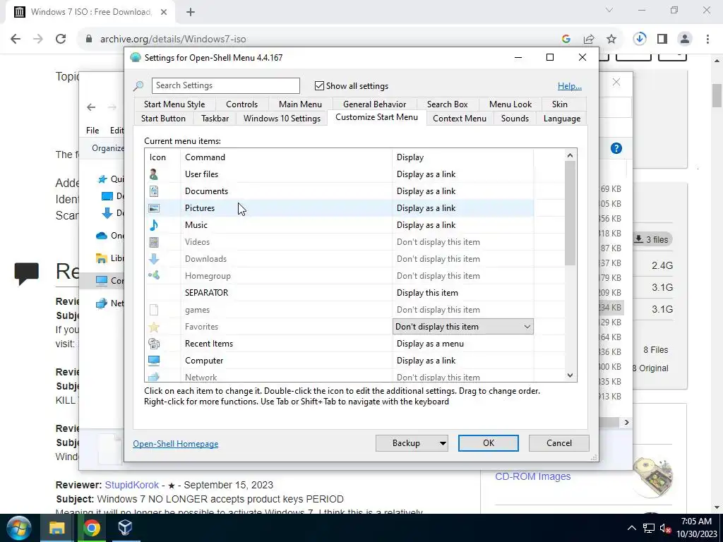Image resolution: width=723 pixels, height=542 pixels.
Task: Click the 3 files download badge
Action: (651, 240)
